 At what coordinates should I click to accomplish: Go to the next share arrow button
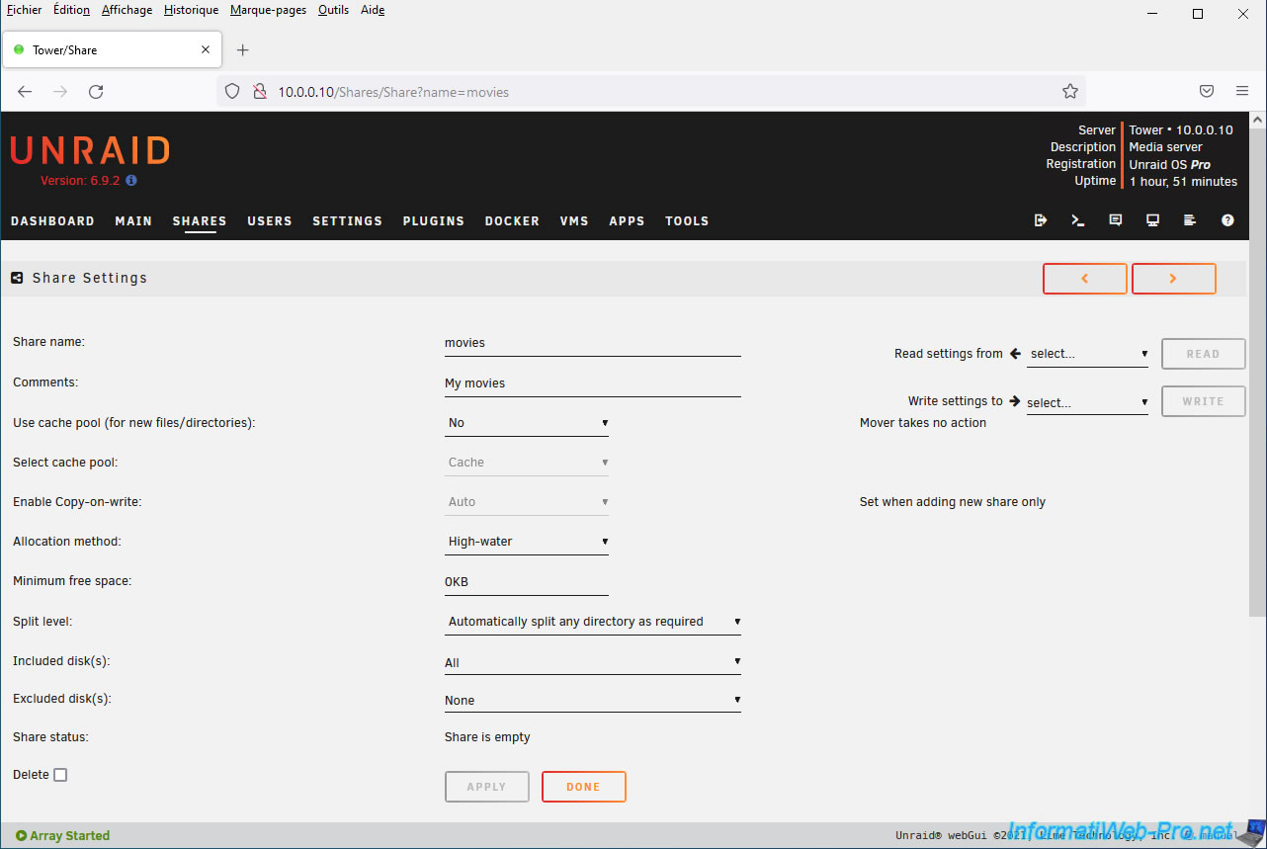click(x=1173, y=279)
